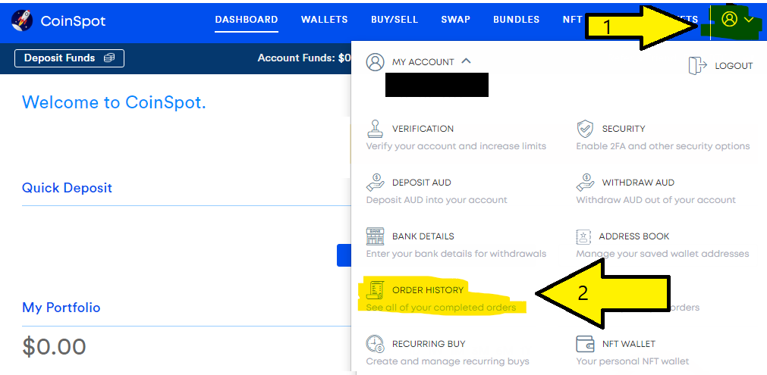The image size is (767, 375).
Task: Click the coins icon in Deposit Funds
Action: tap(109, 58)
